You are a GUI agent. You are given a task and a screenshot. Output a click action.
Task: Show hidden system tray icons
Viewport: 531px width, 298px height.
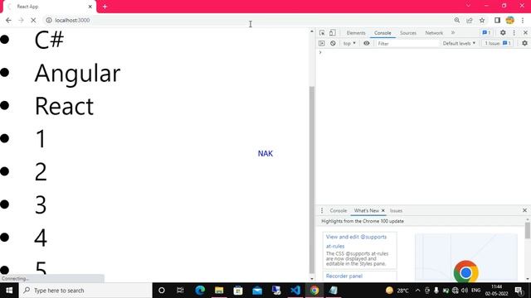tap(417, 291)
